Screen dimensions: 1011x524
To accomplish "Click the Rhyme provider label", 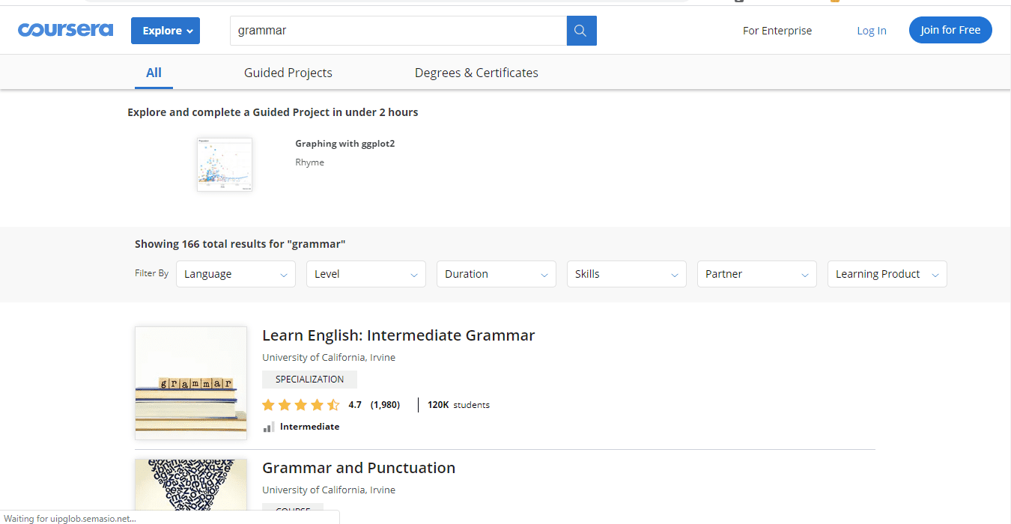I will pos(309,162).
